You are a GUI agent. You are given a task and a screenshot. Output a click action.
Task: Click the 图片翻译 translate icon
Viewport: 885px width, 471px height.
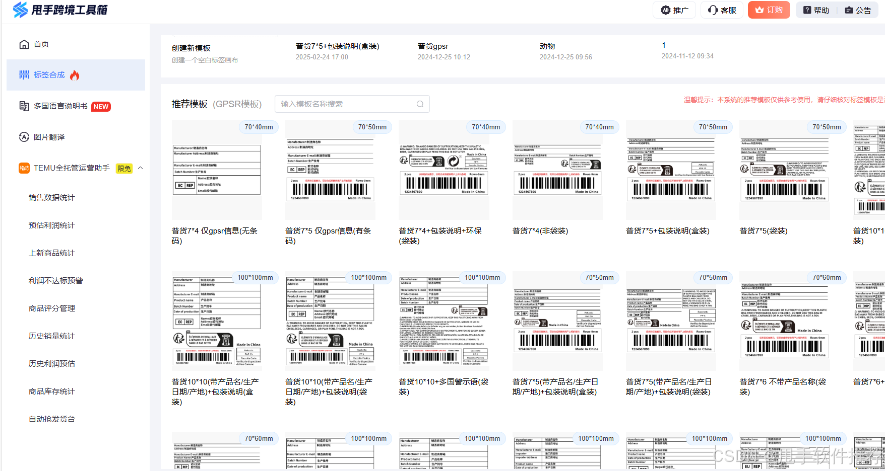pos(24,137)
